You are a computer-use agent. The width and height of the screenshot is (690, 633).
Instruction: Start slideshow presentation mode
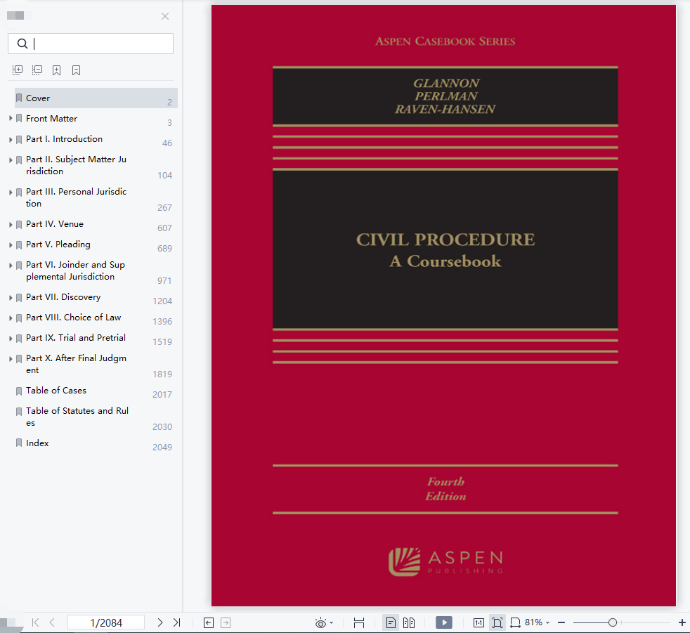pyautogui.click(x=444, y=622)
